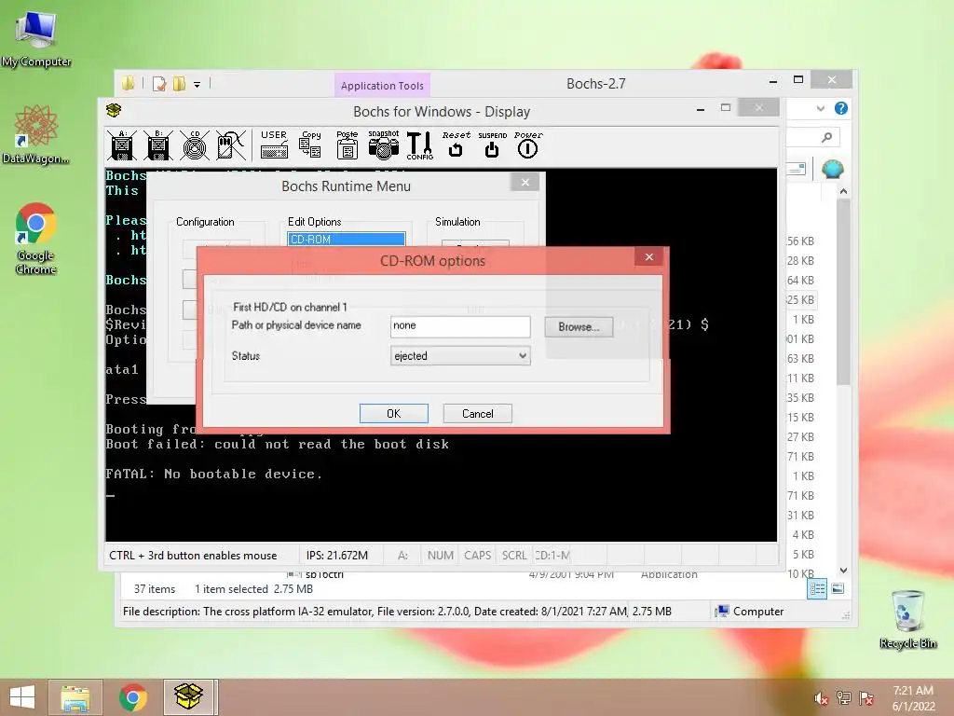Viewport: 954px width, 716px height.
Task: Click floppy B: drive toolbar icon
Action: pos(158,145)
